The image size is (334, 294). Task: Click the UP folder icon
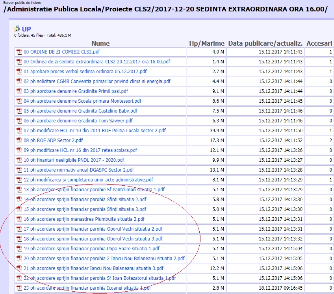click(17, 29)
